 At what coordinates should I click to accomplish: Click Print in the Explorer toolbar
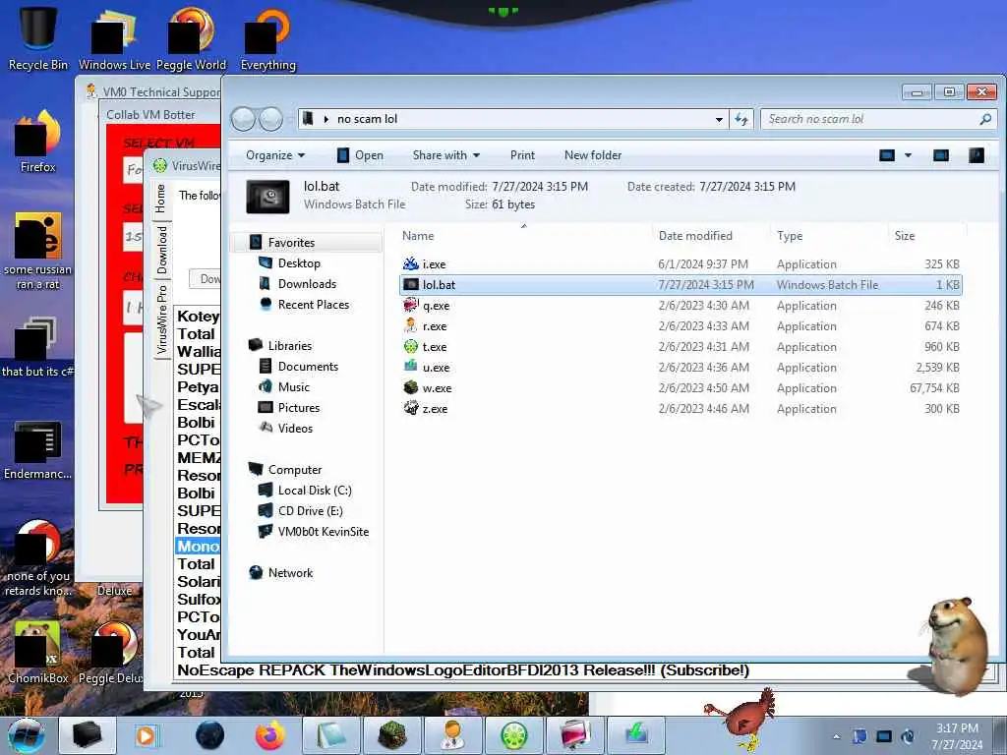[x=522, y=155]
